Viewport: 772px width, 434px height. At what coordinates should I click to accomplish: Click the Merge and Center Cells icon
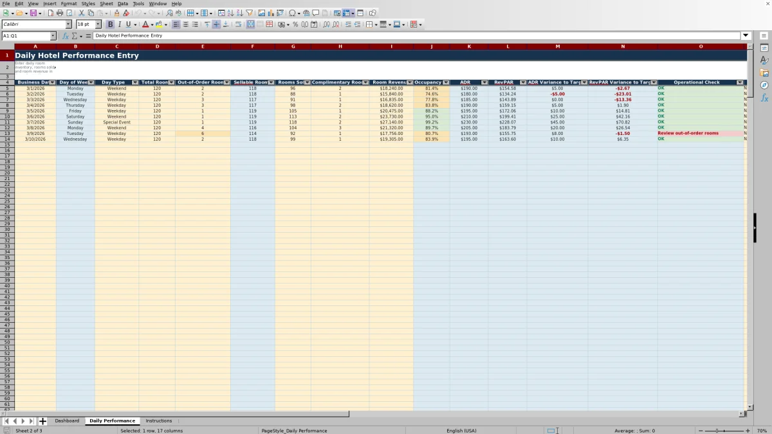[250, 24]
